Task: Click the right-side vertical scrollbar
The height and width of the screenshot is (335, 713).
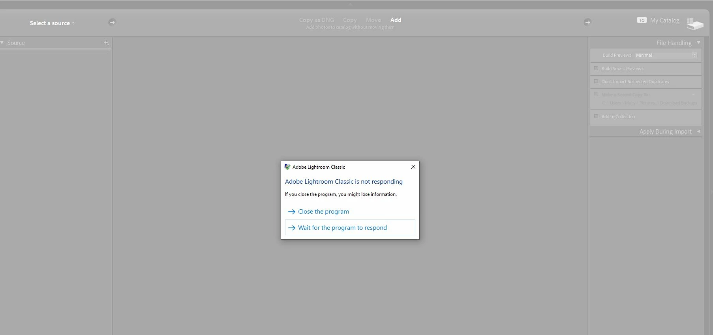Action: [x=707, y=185]
